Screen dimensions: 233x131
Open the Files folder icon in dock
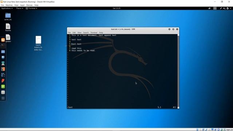pos(3,52)
